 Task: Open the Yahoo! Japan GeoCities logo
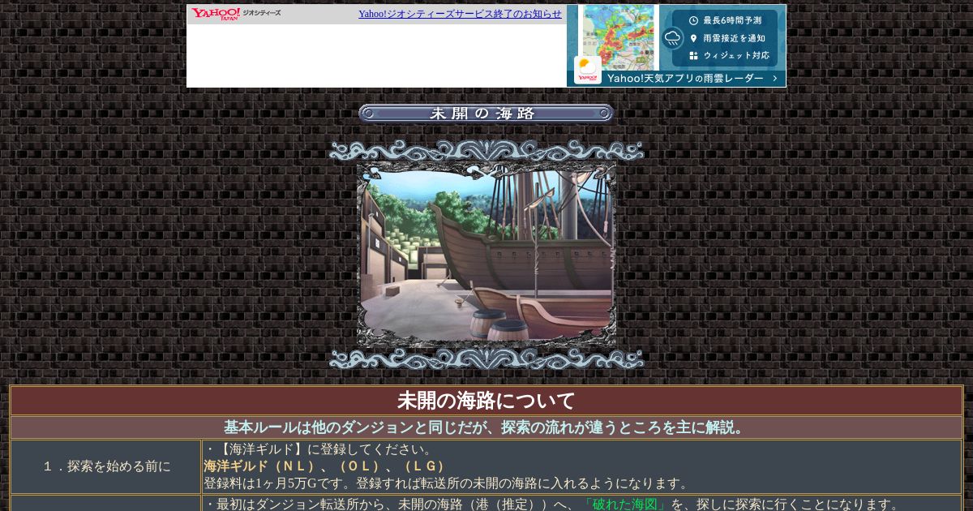point(236,13)
